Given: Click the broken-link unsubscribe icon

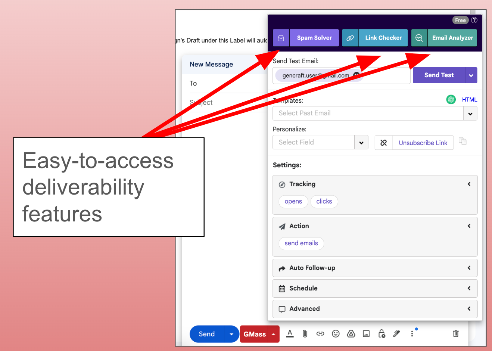Looking at the screenshot, I should (x=383, y=143).
